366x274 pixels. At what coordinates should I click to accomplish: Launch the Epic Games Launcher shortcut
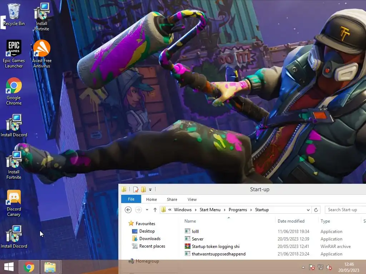pyautogui.click(x=14, y=54)
